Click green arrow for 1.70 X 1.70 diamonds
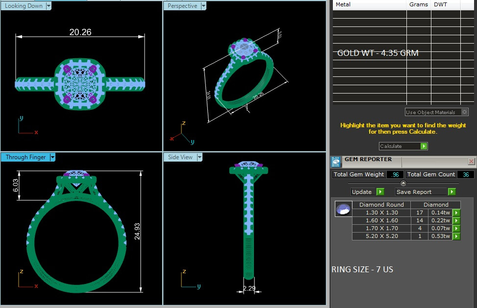 pyautogui.click(x=456, y=229)
